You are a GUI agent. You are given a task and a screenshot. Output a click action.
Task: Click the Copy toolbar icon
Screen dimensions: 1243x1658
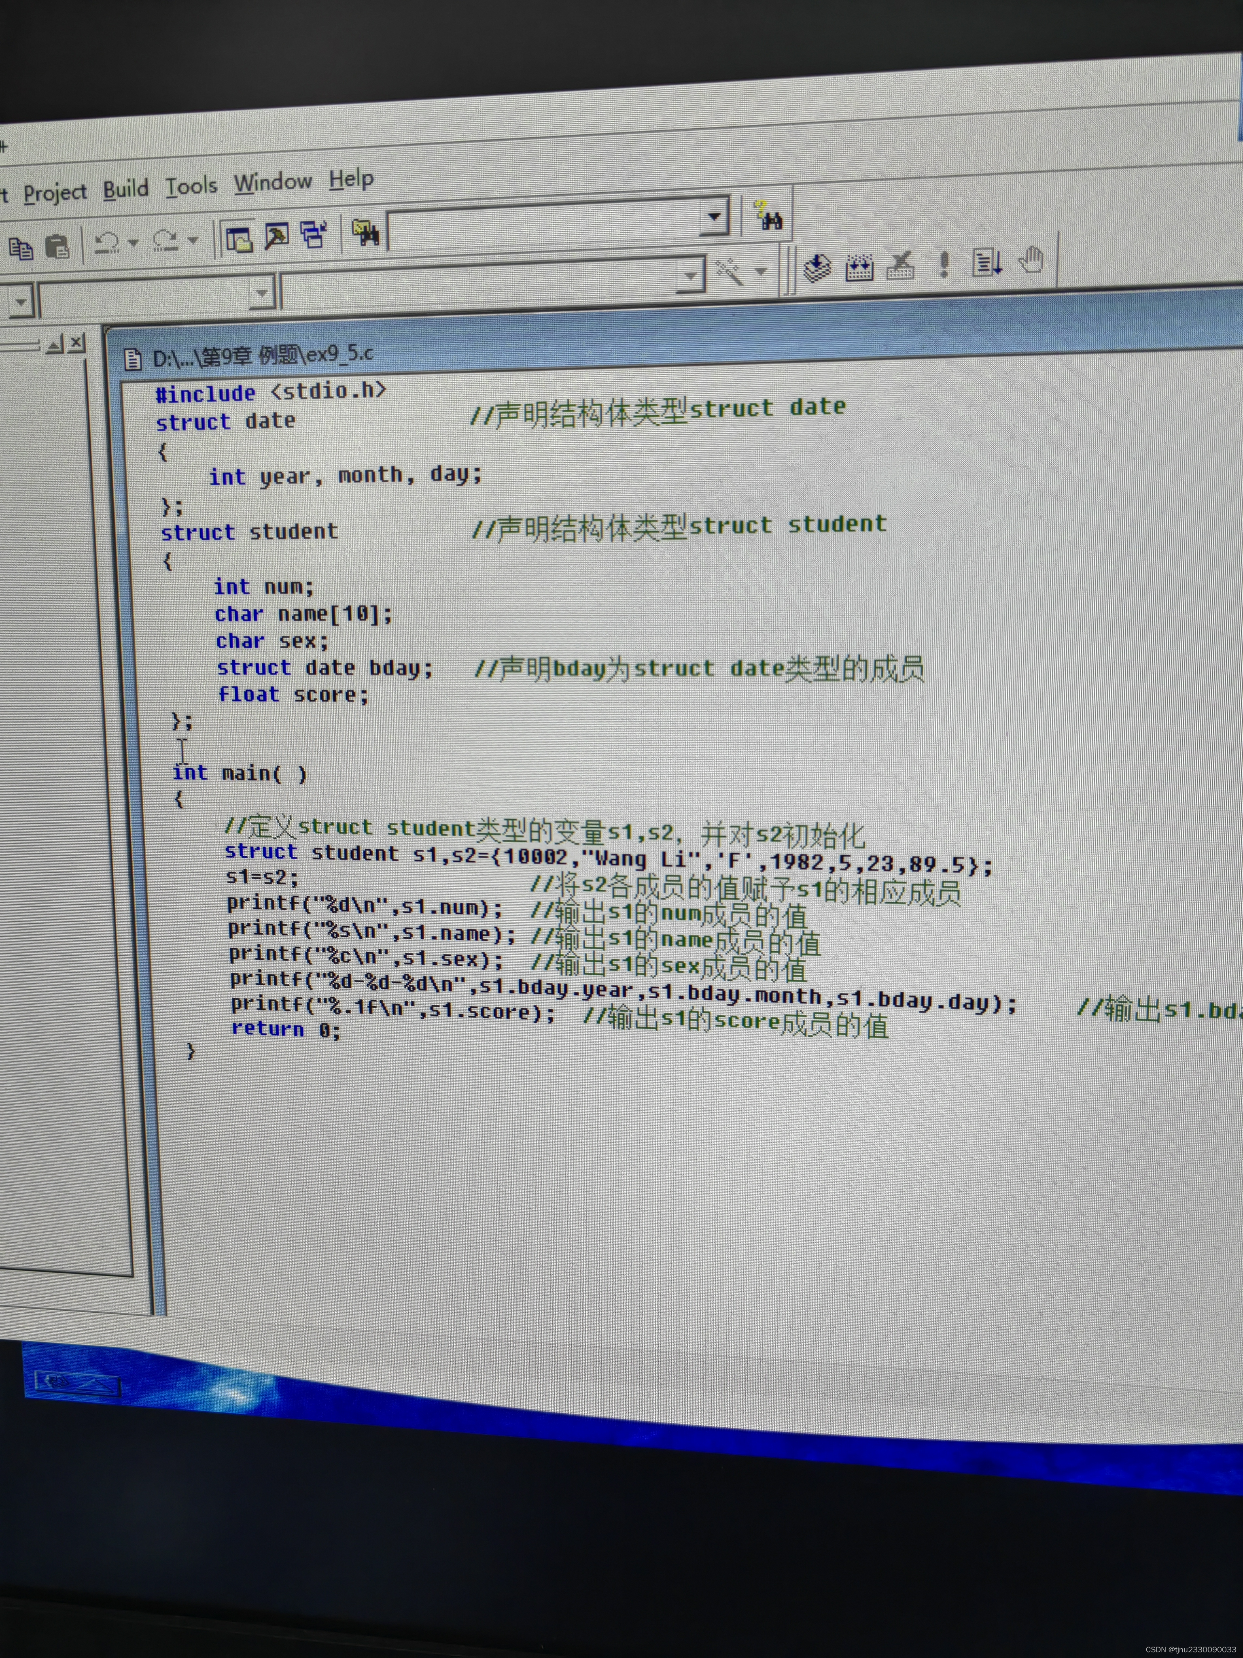tap(20, 248)
